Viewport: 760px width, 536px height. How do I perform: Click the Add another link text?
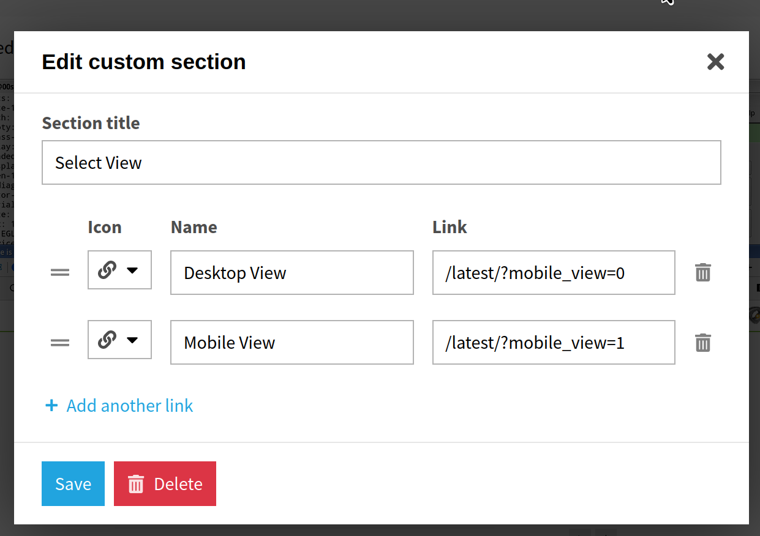(130, 405)
